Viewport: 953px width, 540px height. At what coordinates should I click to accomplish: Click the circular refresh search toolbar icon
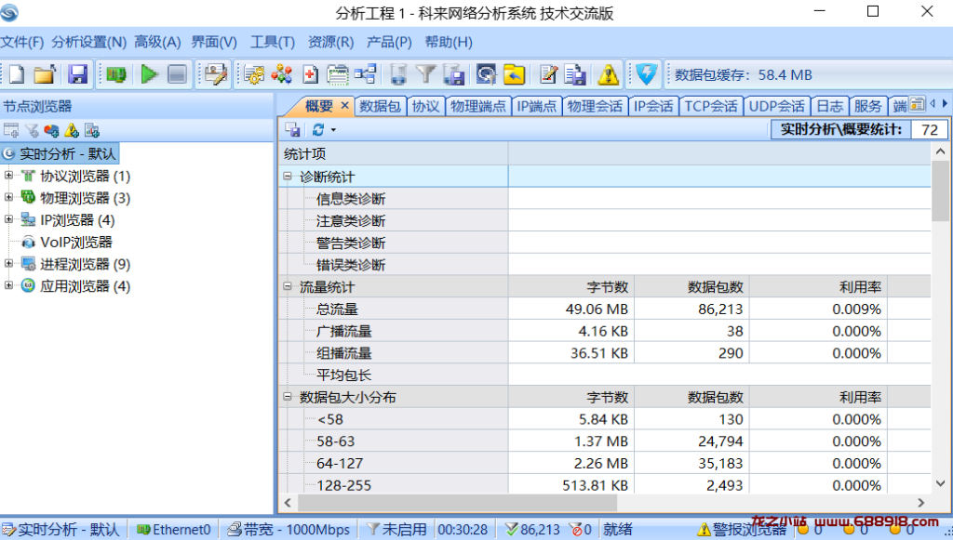point(486,74)
